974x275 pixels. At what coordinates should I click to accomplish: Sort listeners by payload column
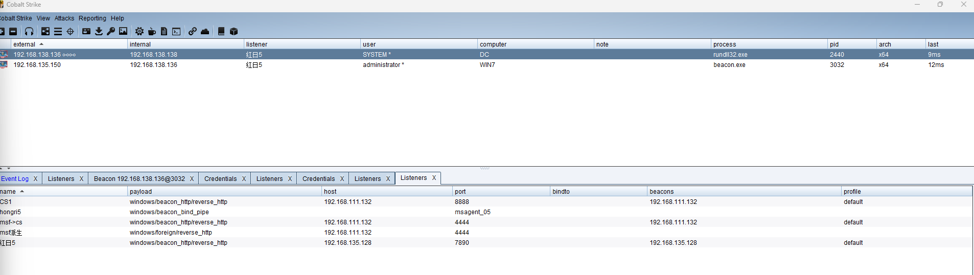coord(225,192)
